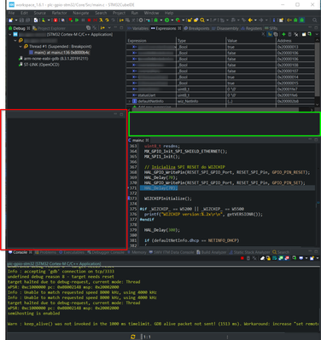Click the search magnifier icon in main toolbar
Viewport: 321px width, 340px height.
(202, 20)
